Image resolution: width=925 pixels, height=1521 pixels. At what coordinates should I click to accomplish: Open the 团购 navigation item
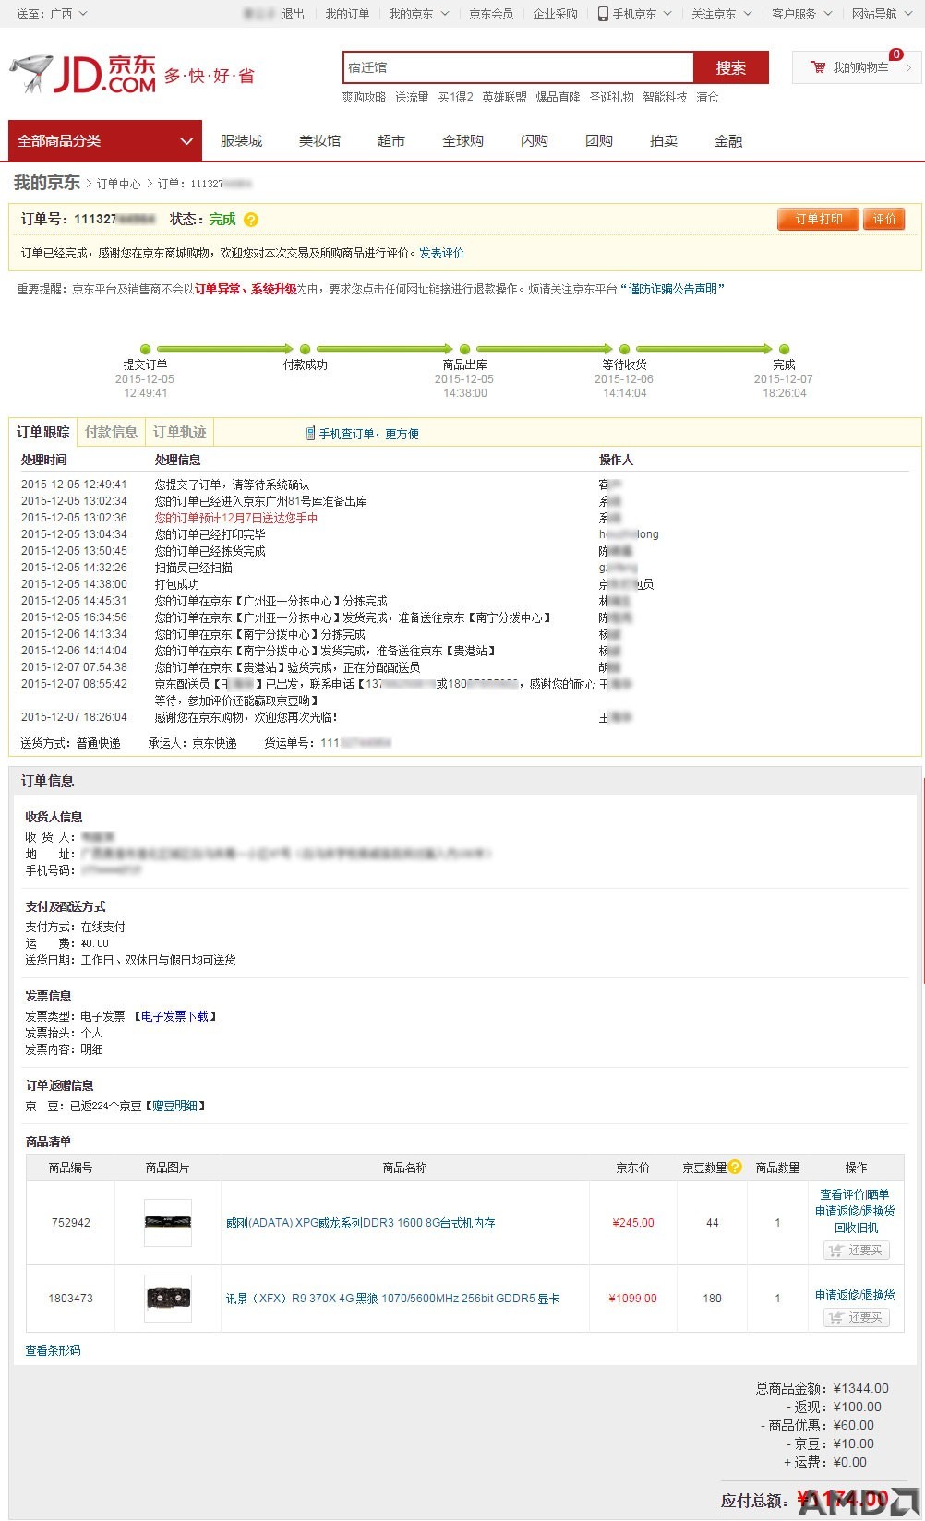coord(599,141)
